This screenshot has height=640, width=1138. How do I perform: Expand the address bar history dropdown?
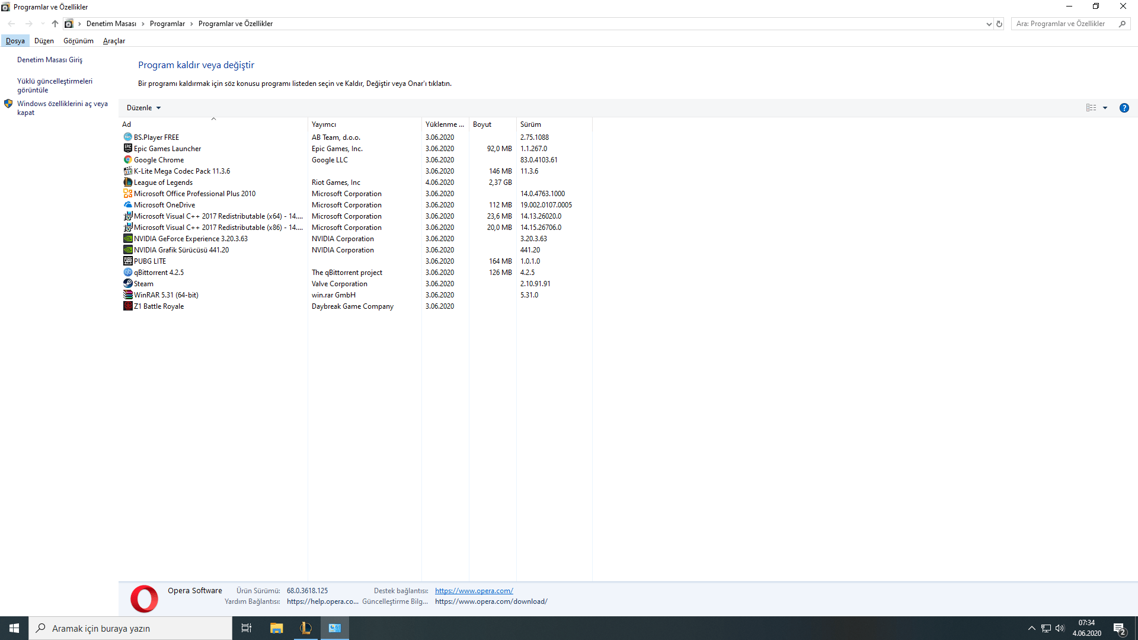[989, 24]
